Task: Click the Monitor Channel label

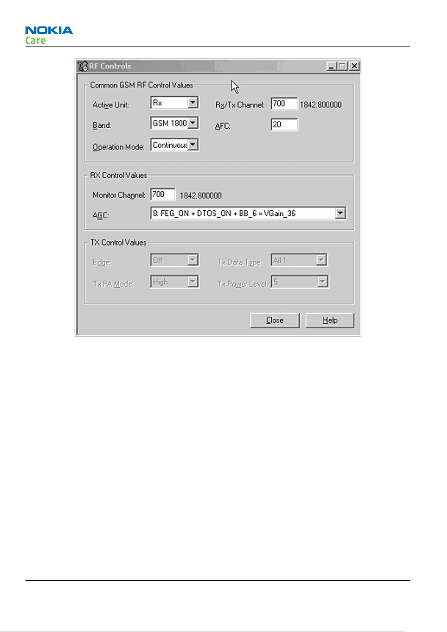Action: (119, 195)
